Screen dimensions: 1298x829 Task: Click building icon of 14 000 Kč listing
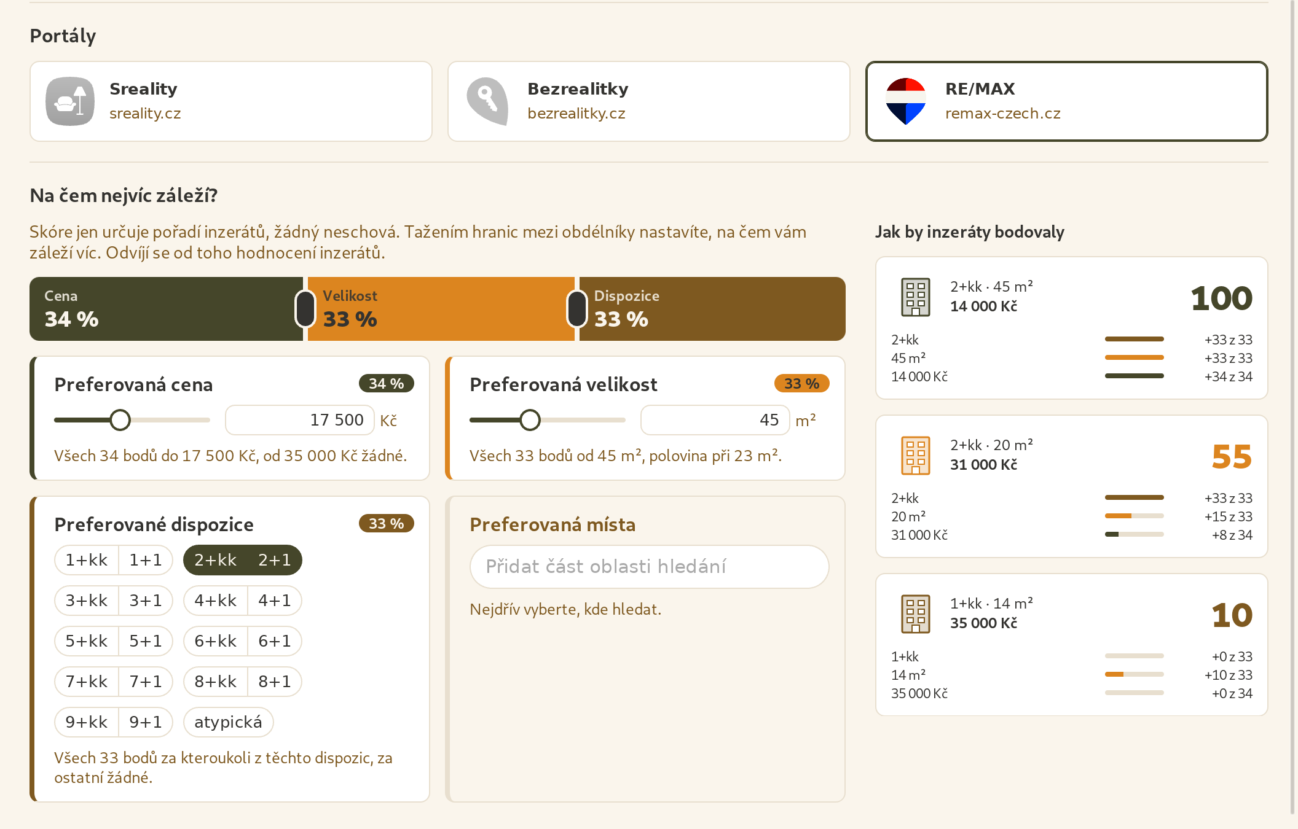click(916, 297)
